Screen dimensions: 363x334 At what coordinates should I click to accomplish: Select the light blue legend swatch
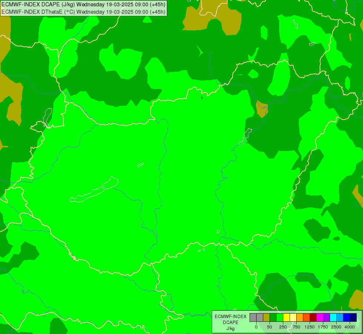340,317
